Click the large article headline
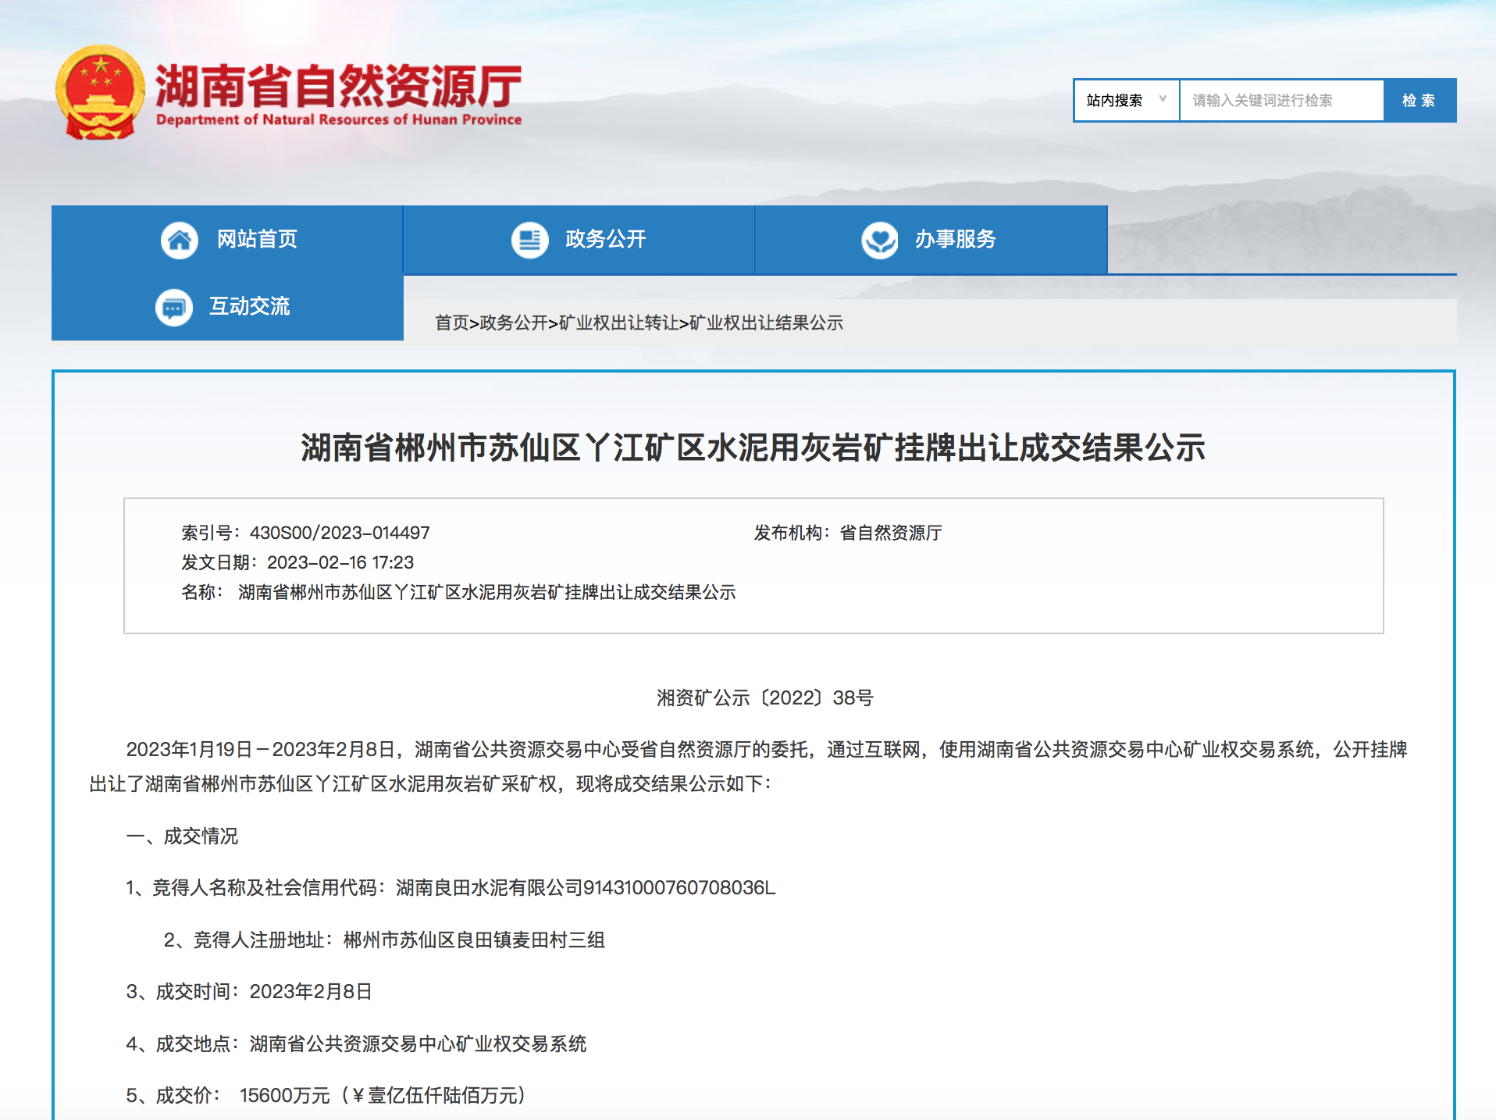The width and height of the screenshot is (1496, 1120). pyautogui.click(x=753, y=448)
